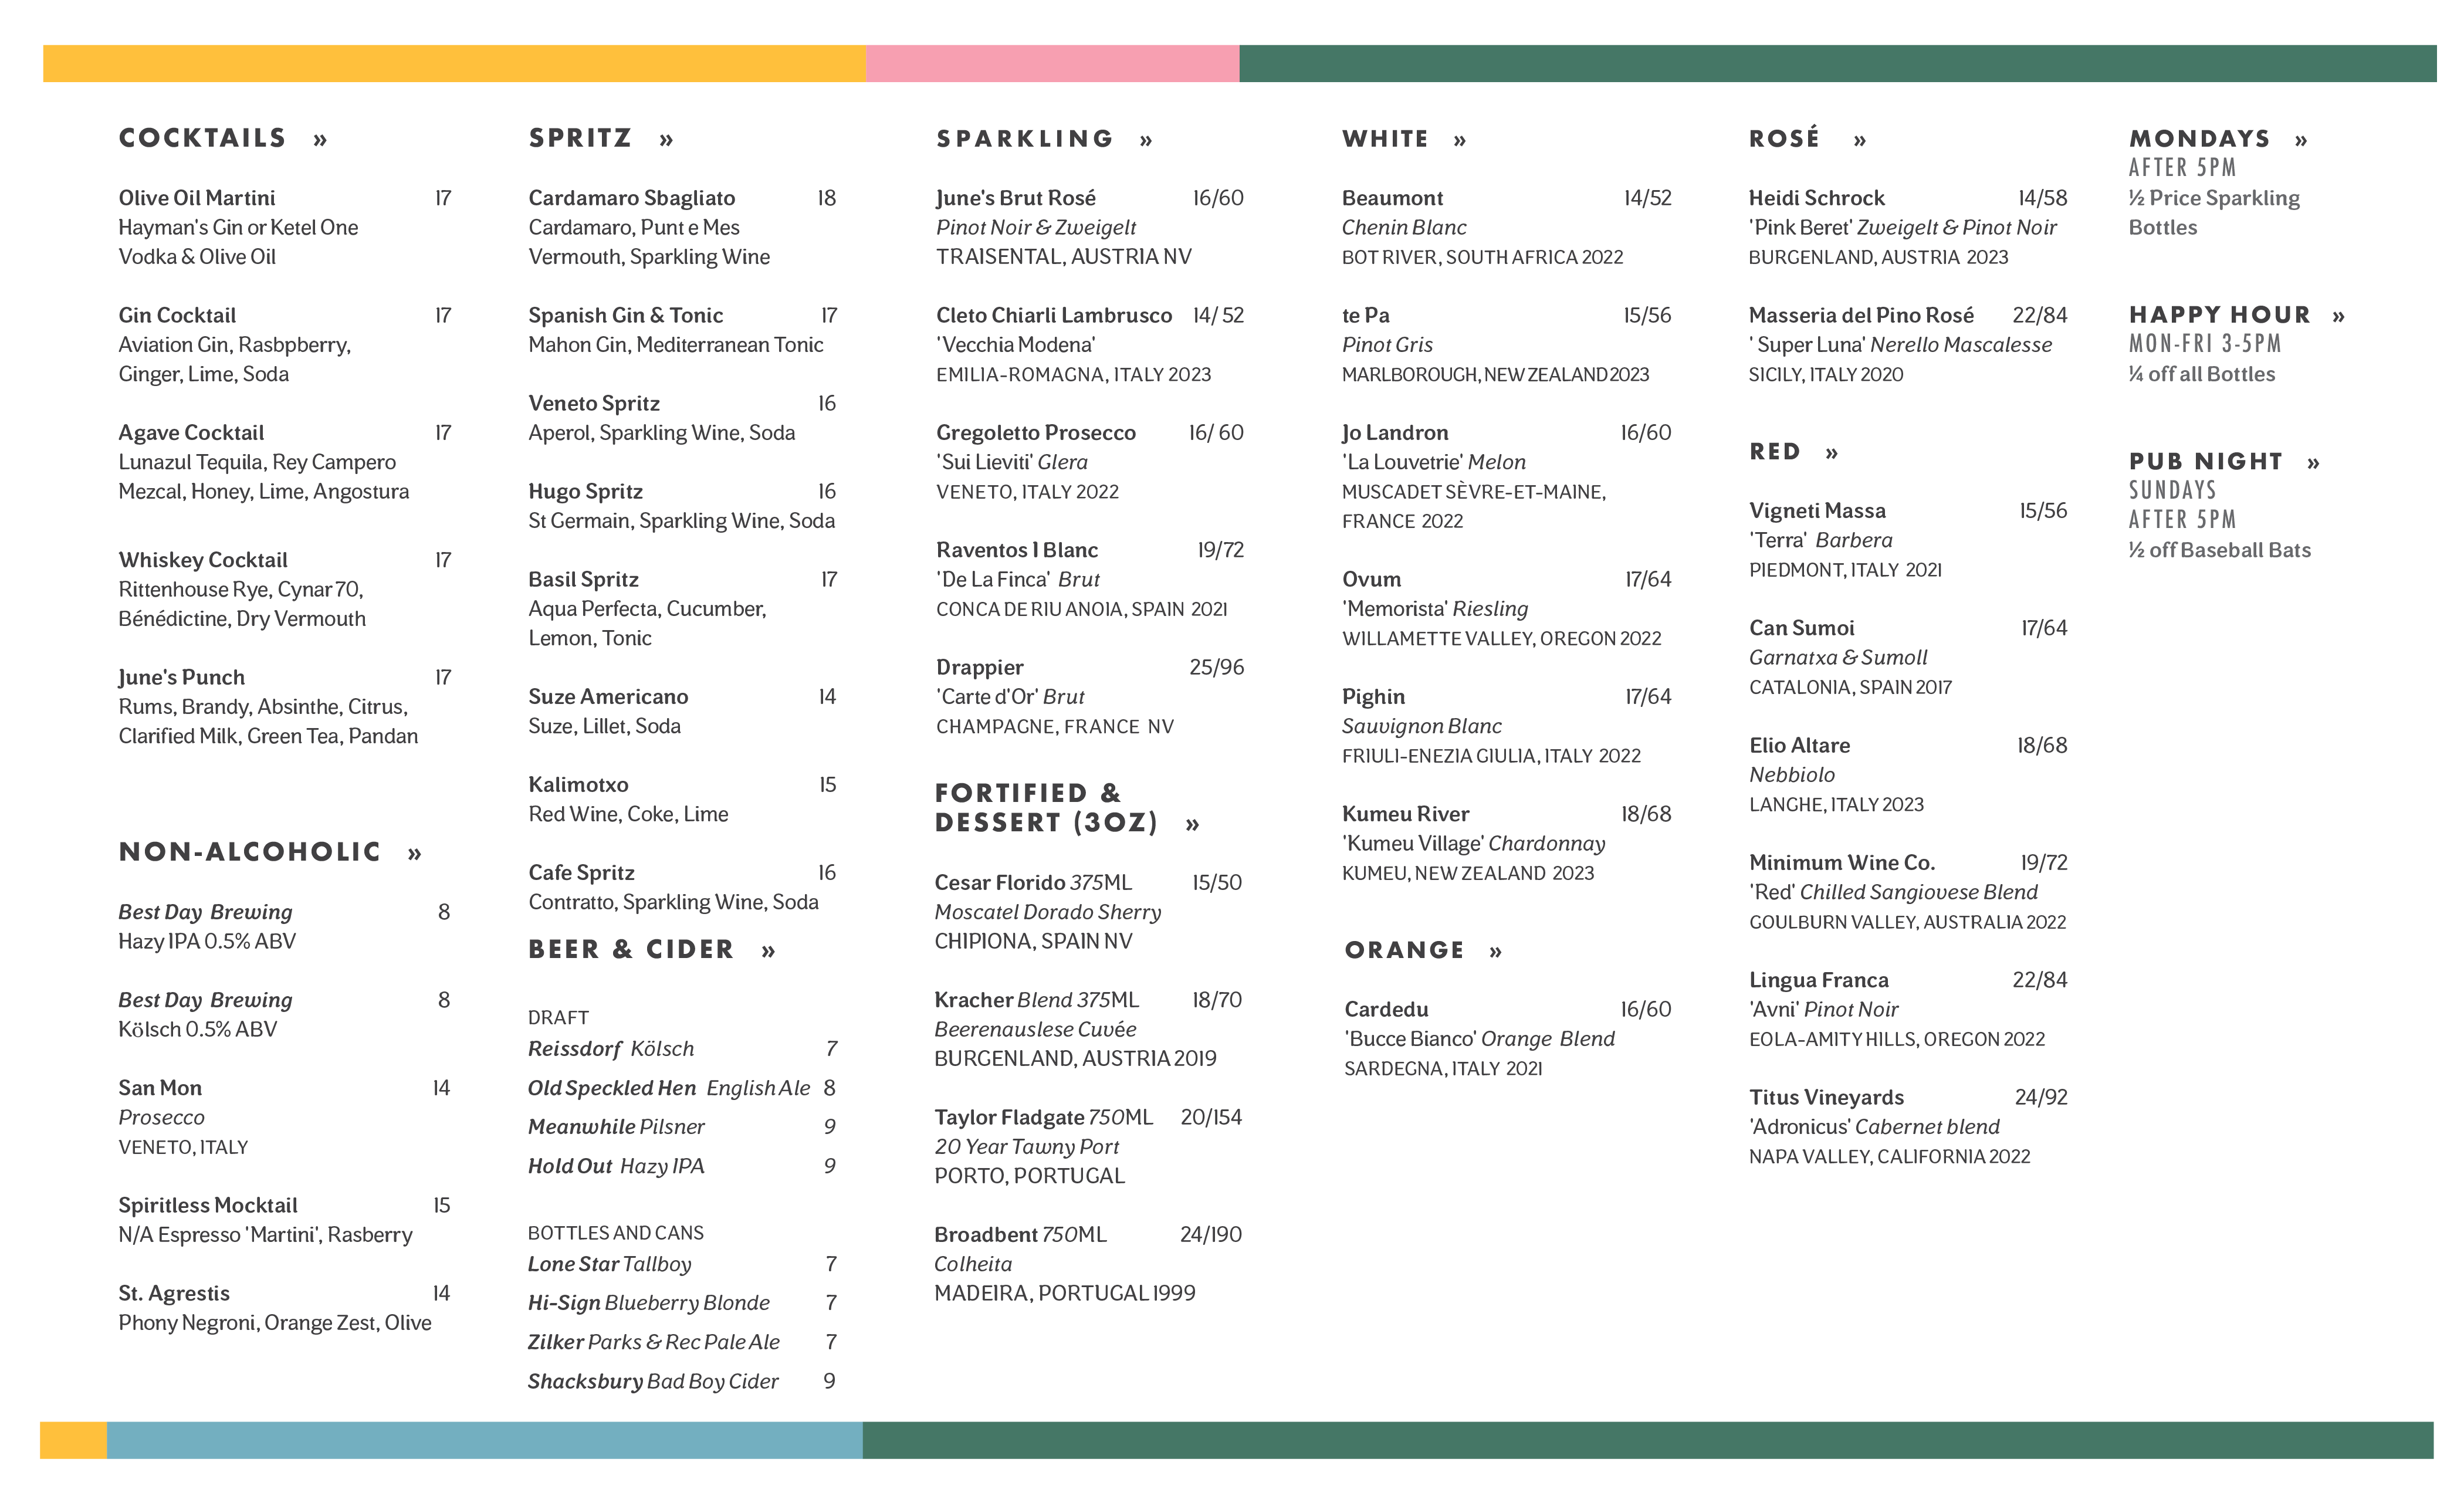This screenshot has width=2464, height=1496.
Task: Click the light blue bar at bottom
Action: coord(485,1440)
